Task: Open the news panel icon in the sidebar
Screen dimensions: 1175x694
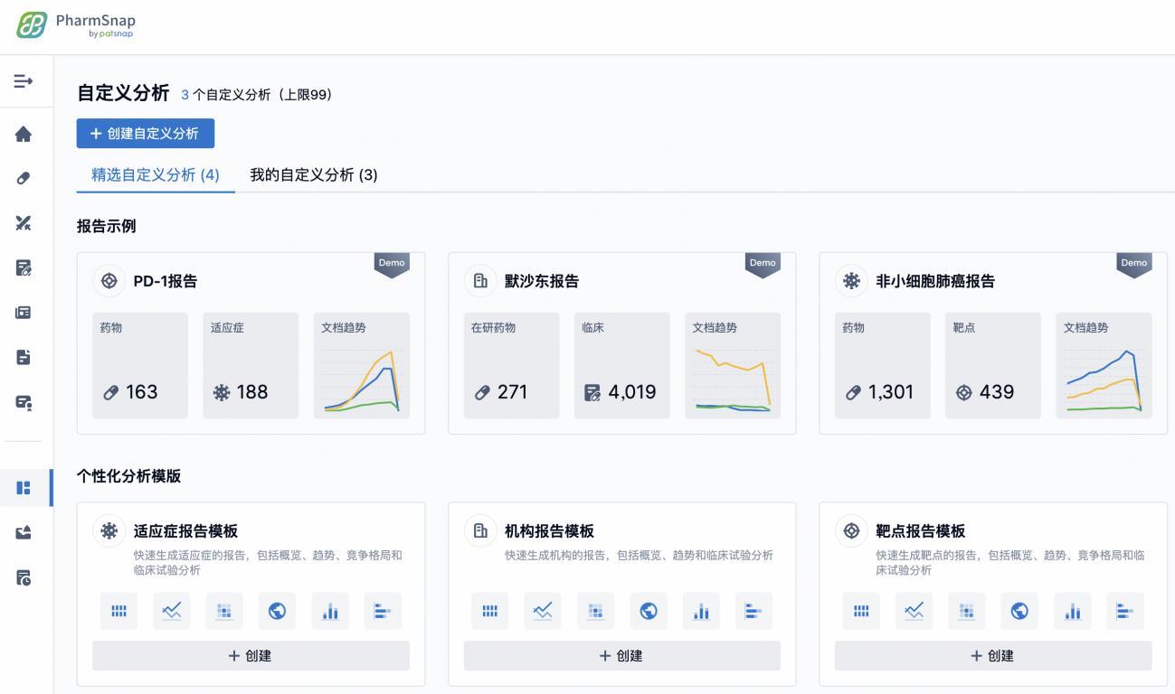Action: coord(23,312)
